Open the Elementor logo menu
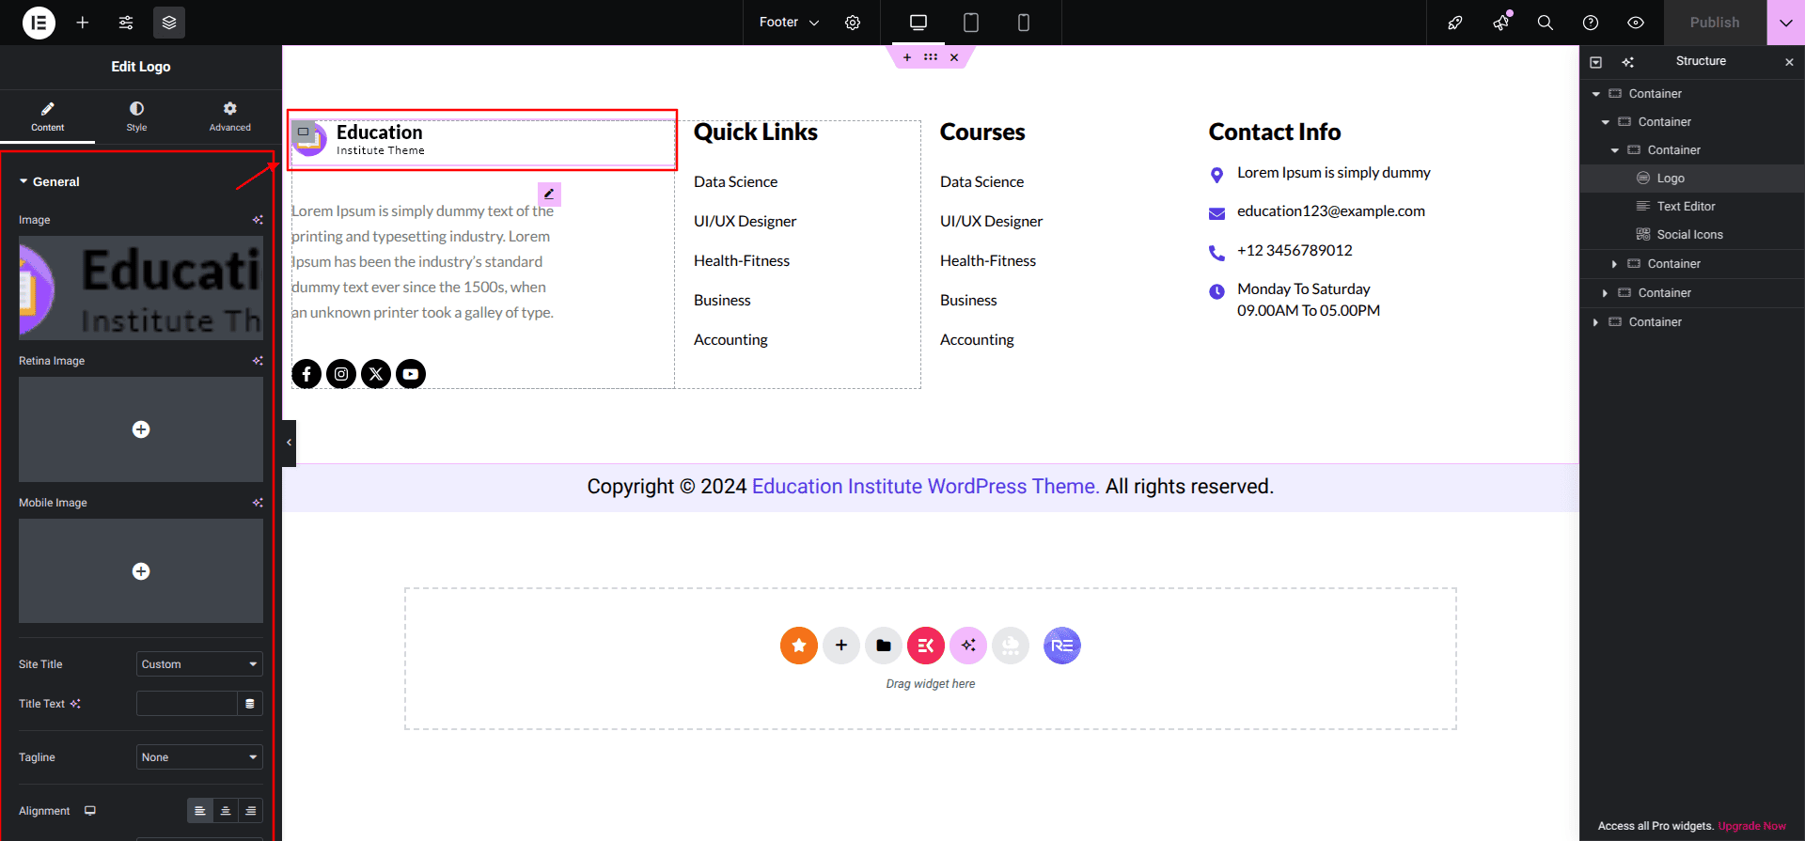Screen dimensions: 1805x841 (39, 23)
